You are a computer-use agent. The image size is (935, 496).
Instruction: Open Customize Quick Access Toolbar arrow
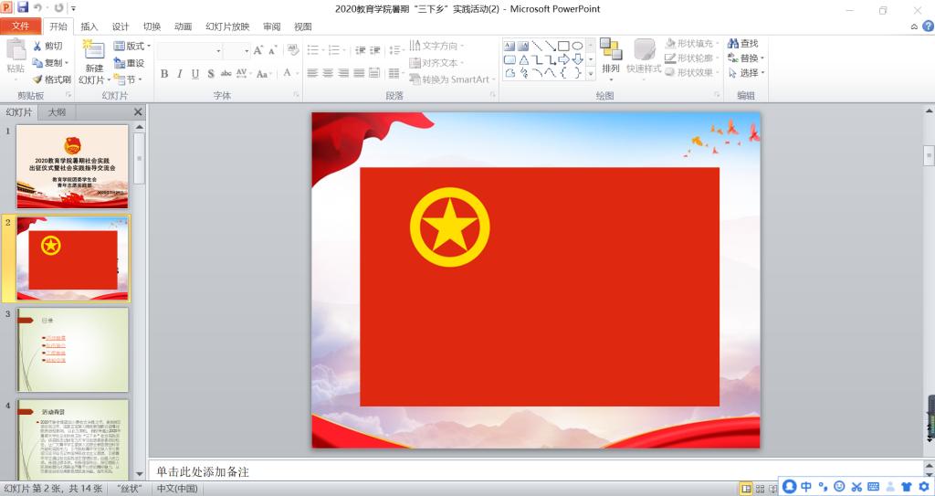(x=73, y=8)
